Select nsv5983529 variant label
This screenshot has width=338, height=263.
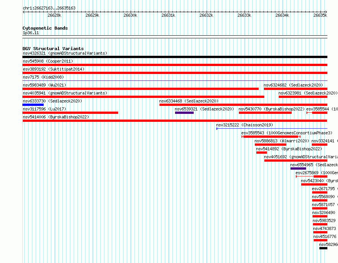tap(324, 220)
